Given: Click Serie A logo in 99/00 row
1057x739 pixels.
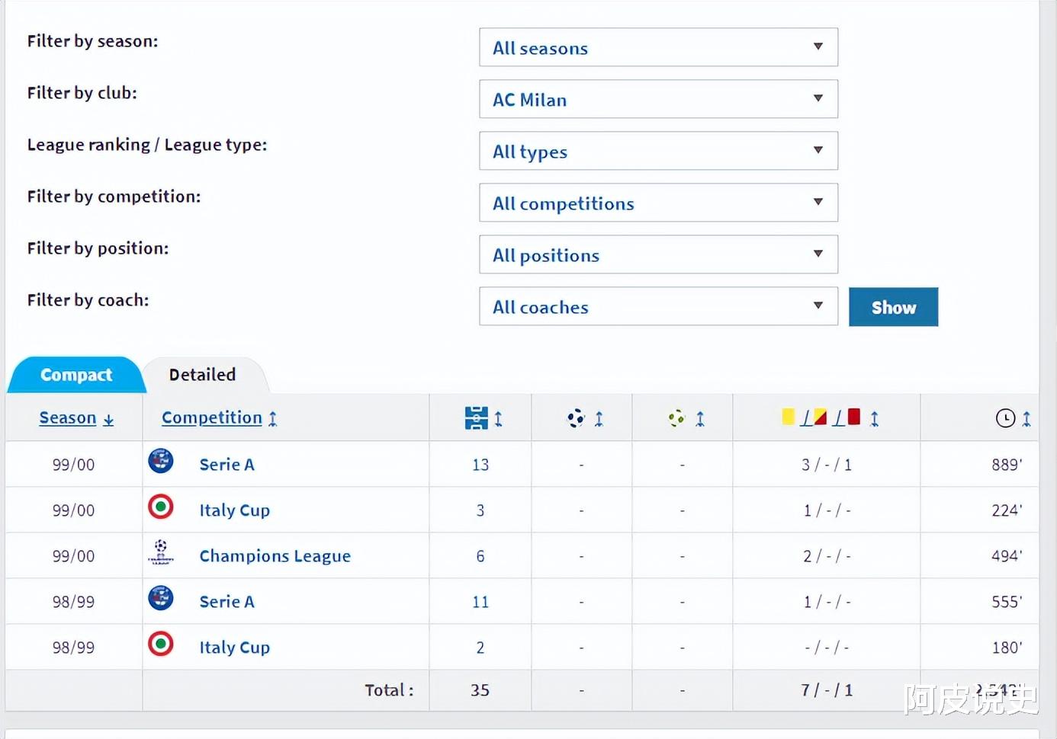Looking at the screenshot, I should click(161, 461).
